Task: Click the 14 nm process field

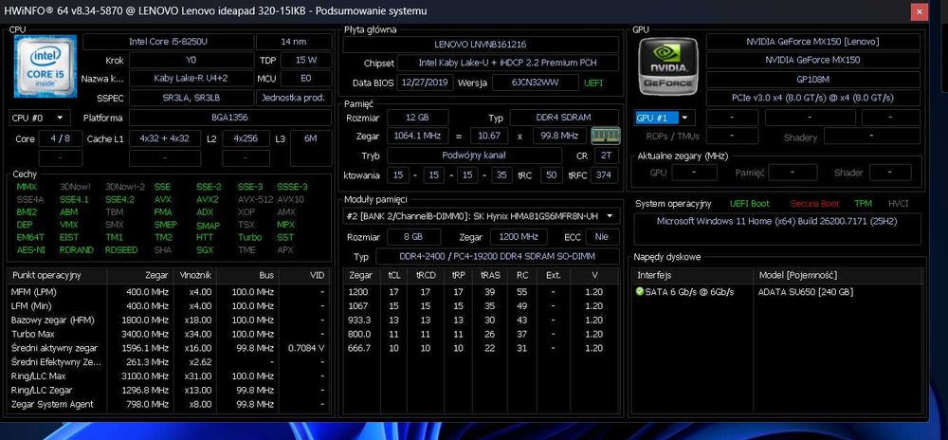Action: pyautogui.click(x=294, y=42)
